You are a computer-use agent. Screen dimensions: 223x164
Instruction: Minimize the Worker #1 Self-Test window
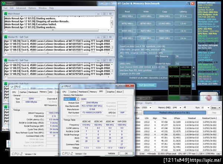pos(98,37)
